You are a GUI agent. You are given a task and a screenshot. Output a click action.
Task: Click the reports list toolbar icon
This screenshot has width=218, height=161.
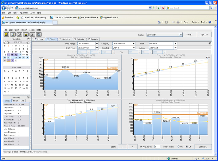tap(39, 35)
